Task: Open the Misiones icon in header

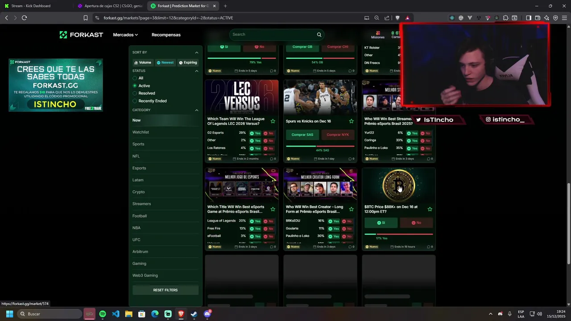Action: (x=377, y=35)
